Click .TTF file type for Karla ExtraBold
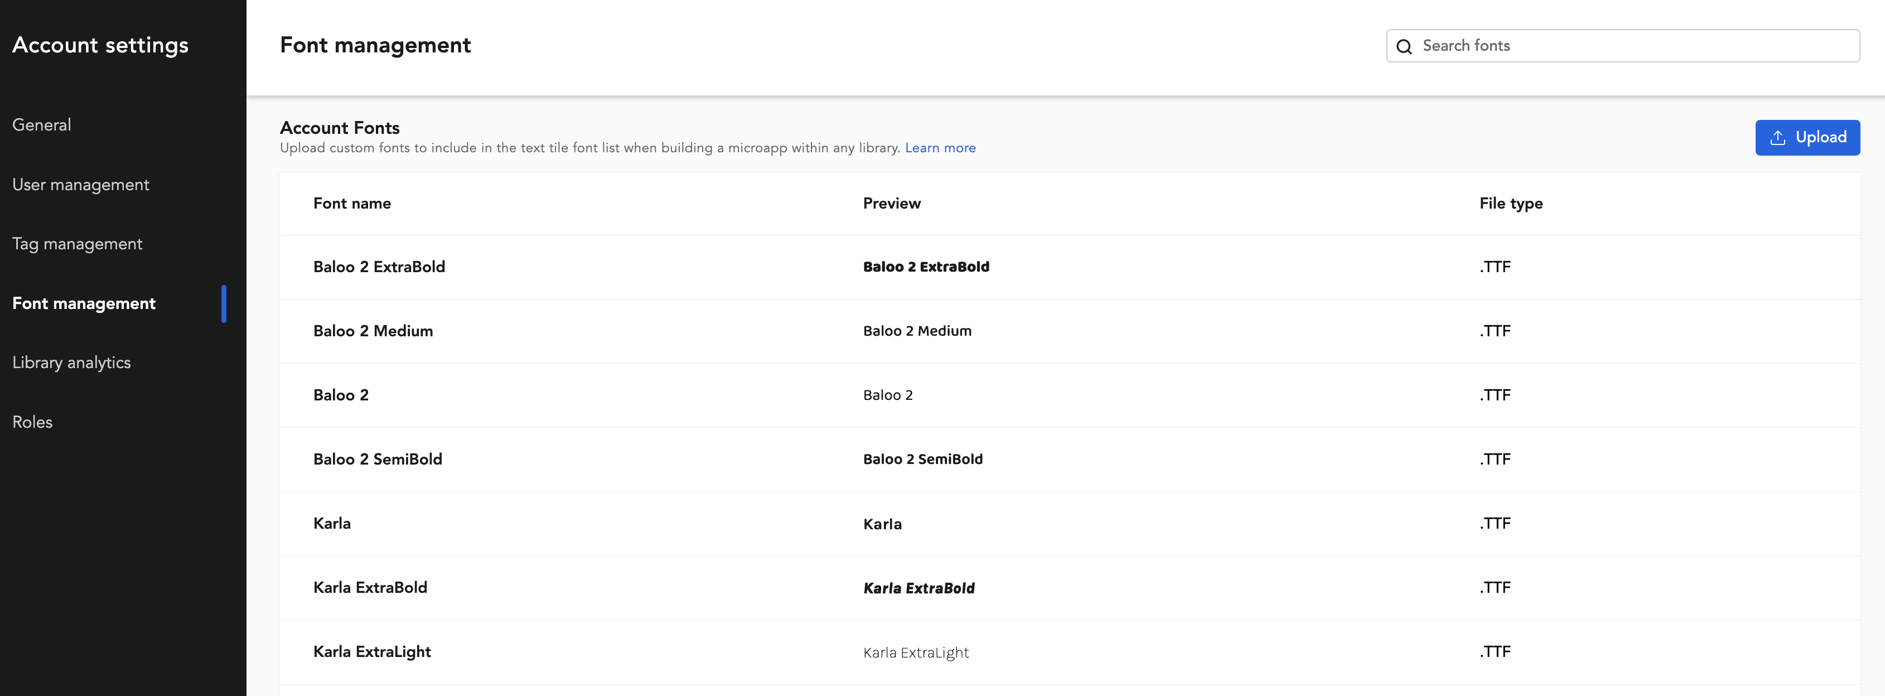Image resolution: width=1885 pixels, height=696 pixels. coord(1494,588)
